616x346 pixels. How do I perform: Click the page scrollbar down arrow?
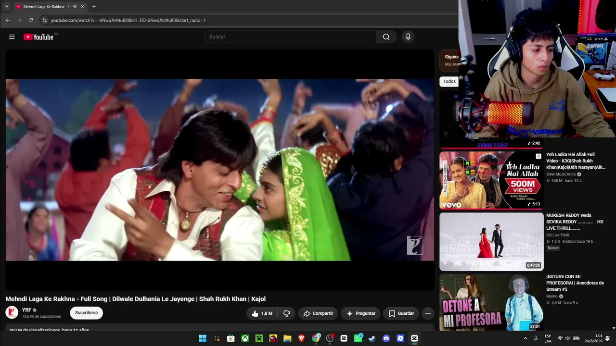pyautogui.click(x=614, y=328)
